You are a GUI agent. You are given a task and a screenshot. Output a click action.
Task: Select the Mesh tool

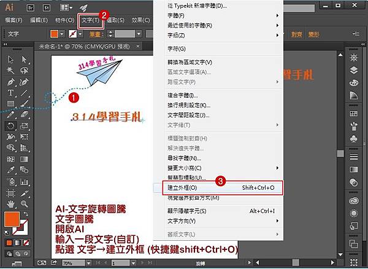pos(10,159)
